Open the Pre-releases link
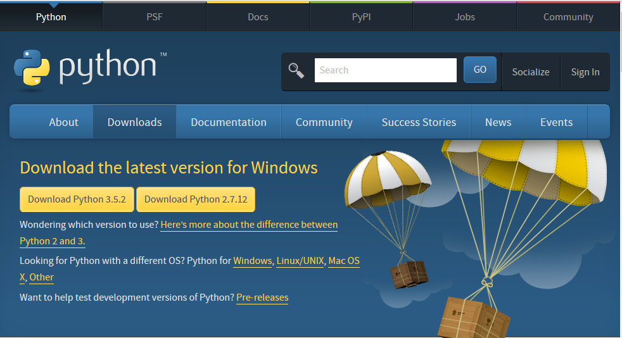The width and height of the screenshot is (622, 338). tap(262, 297)
